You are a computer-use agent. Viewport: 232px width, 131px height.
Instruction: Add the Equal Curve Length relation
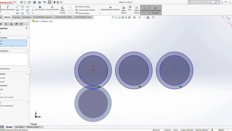[x=7, y=97]
